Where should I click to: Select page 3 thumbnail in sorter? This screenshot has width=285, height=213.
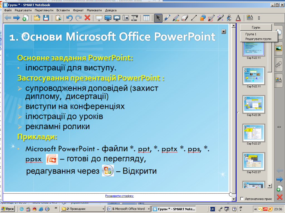(x=254, y=104)
